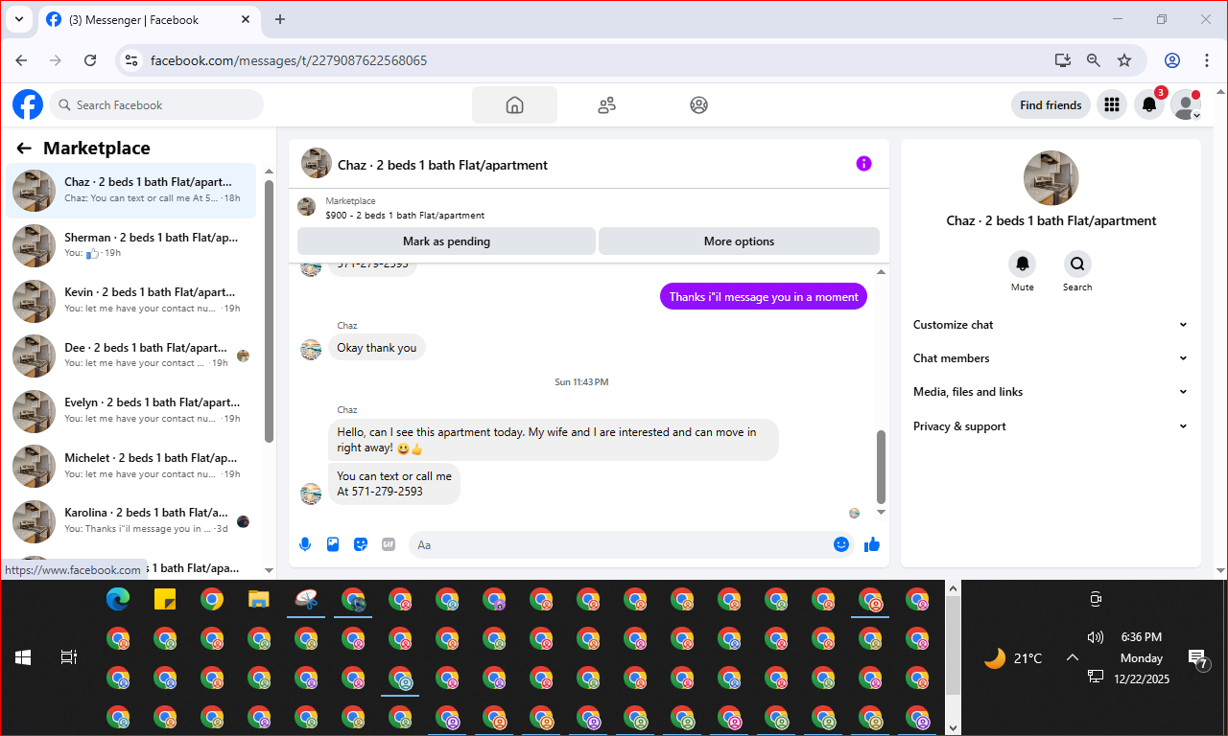Viewport: 1228px width, 736px height.
Task: Open the Chaz conversation in the chat list
Action: (x=131, y=190)
